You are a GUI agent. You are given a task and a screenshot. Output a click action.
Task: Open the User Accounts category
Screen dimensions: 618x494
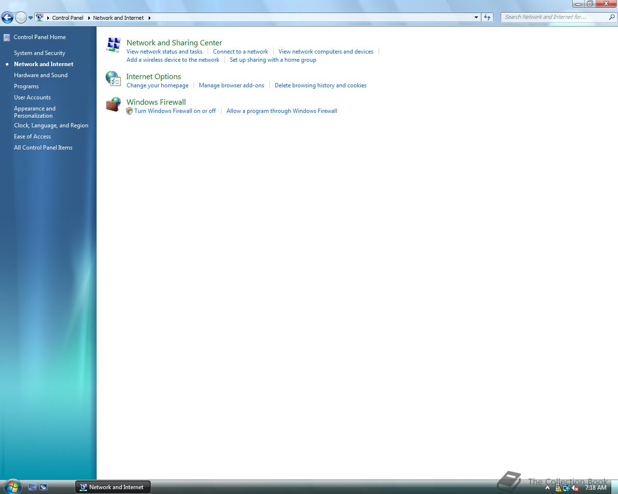[x=32, y=97]
